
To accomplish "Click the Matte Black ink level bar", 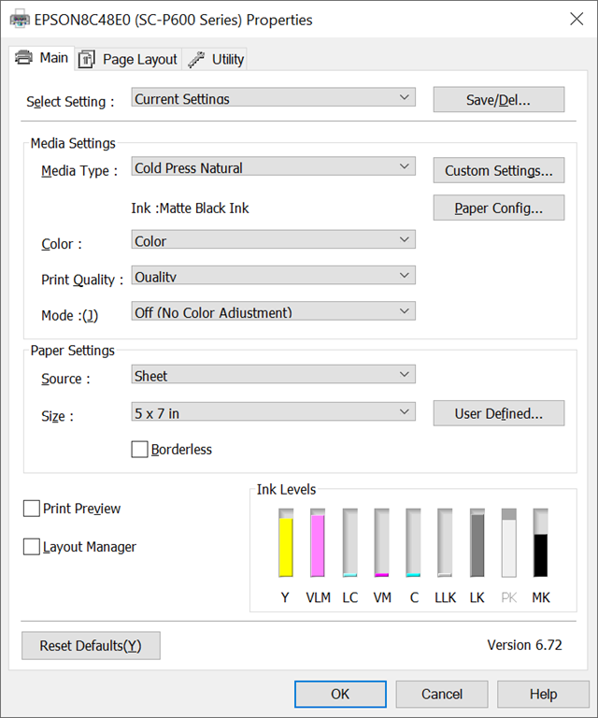I will [x=540, y=542].
